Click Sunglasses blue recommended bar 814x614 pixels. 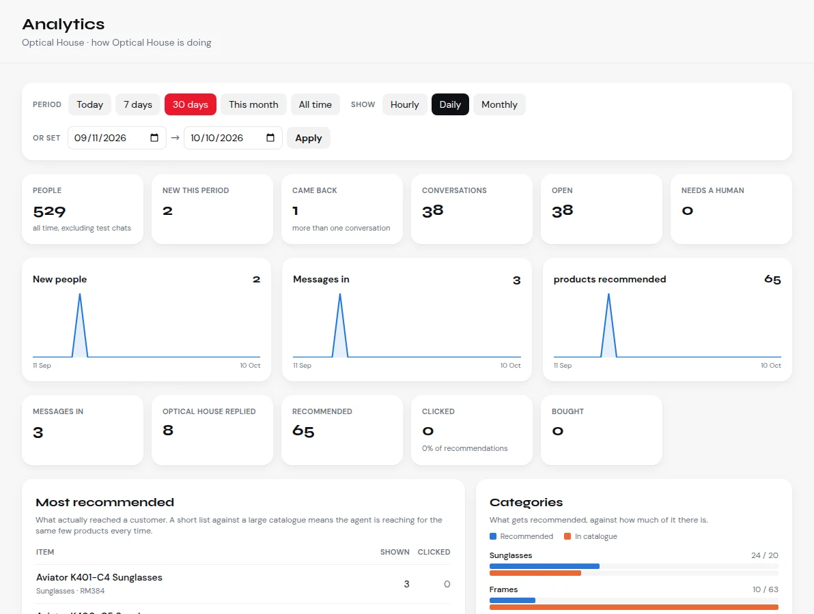[x=544, y=566]
